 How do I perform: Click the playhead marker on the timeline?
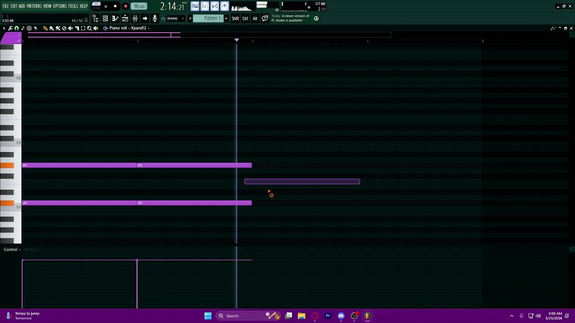237,40
